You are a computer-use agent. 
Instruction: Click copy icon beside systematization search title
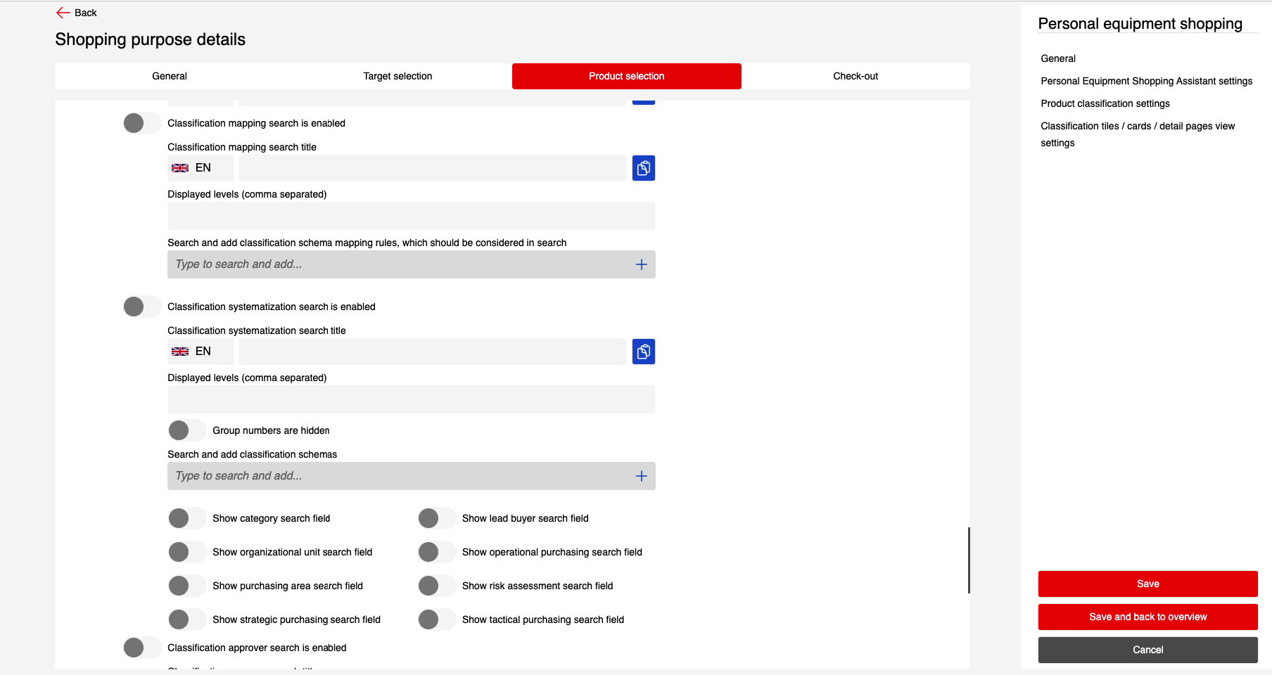click(x=643, y=352)
